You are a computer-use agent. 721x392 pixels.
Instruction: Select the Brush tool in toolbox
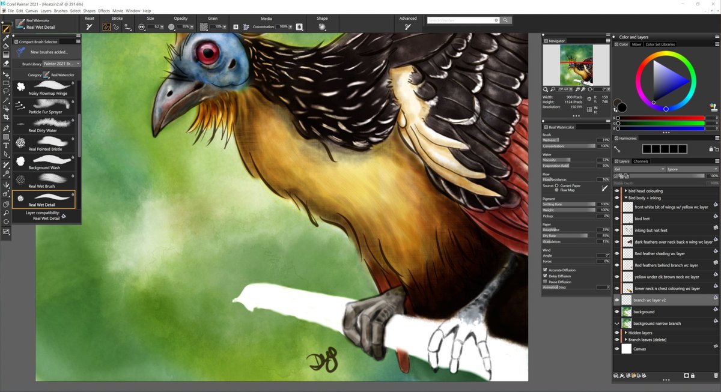[6, 28]
